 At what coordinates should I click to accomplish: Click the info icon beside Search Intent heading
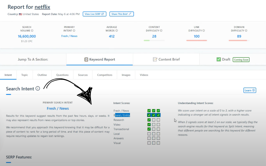click(x=38, y=88)
